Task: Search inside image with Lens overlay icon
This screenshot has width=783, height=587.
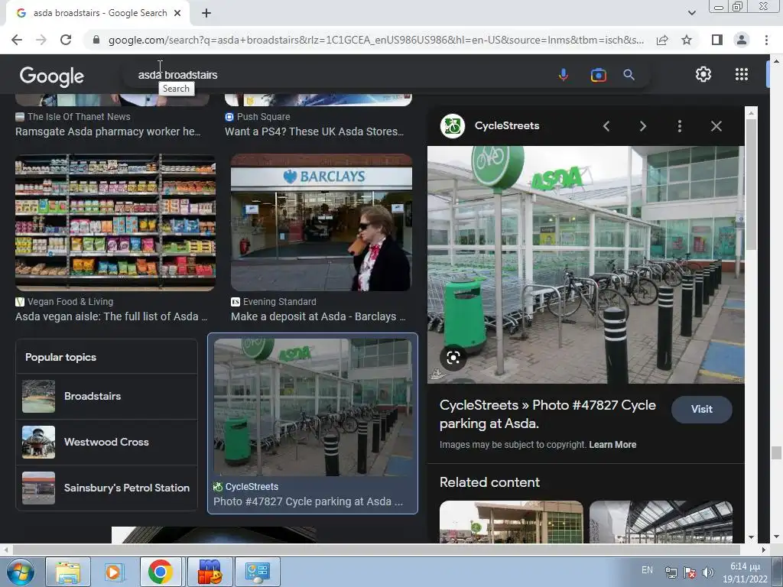Action: tap(453, 358)
